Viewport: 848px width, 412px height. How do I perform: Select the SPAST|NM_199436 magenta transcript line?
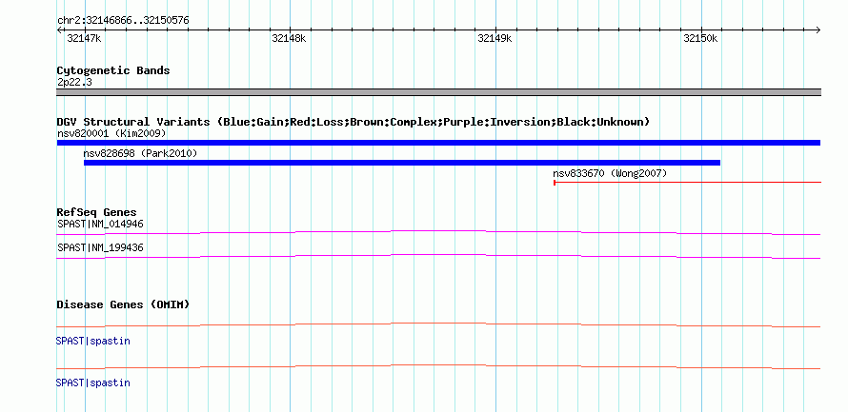(438, 257)
